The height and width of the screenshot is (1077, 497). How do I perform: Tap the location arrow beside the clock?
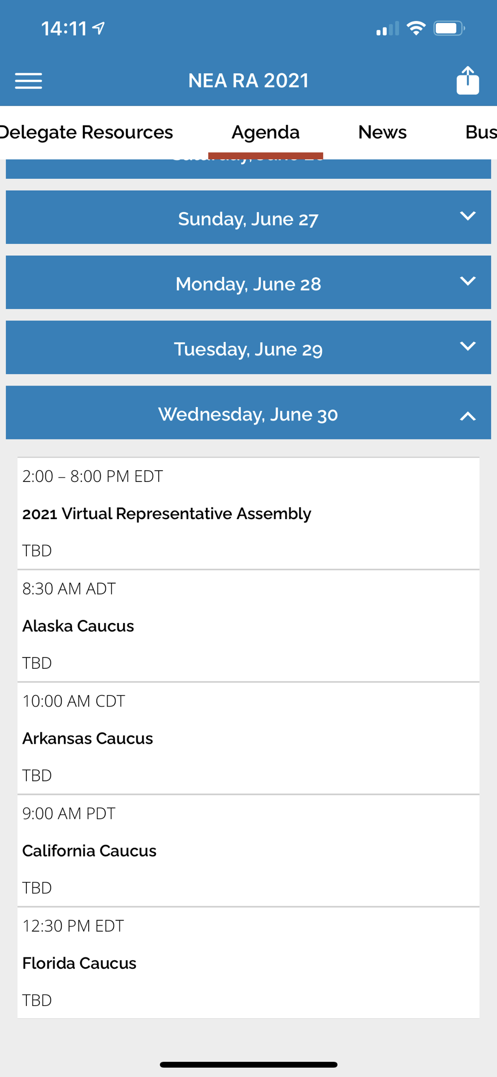(x=98, y=28)
